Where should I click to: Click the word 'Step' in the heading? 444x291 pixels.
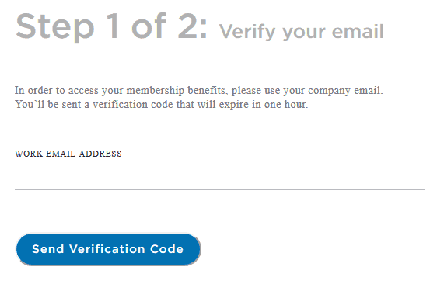point(55,28)
